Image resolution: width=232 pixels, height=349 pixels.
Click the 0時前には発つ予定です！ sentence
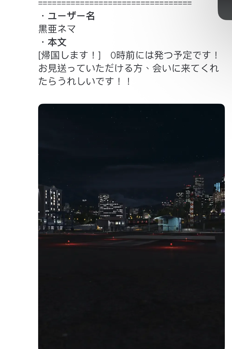[165, 55]
